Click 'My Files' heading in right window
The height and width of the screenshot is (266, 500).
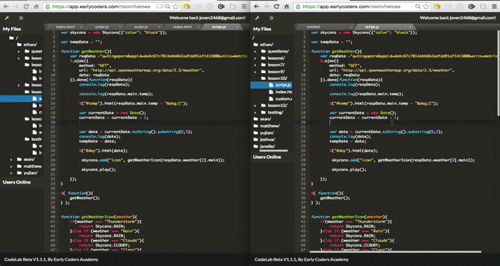(262, 29)
